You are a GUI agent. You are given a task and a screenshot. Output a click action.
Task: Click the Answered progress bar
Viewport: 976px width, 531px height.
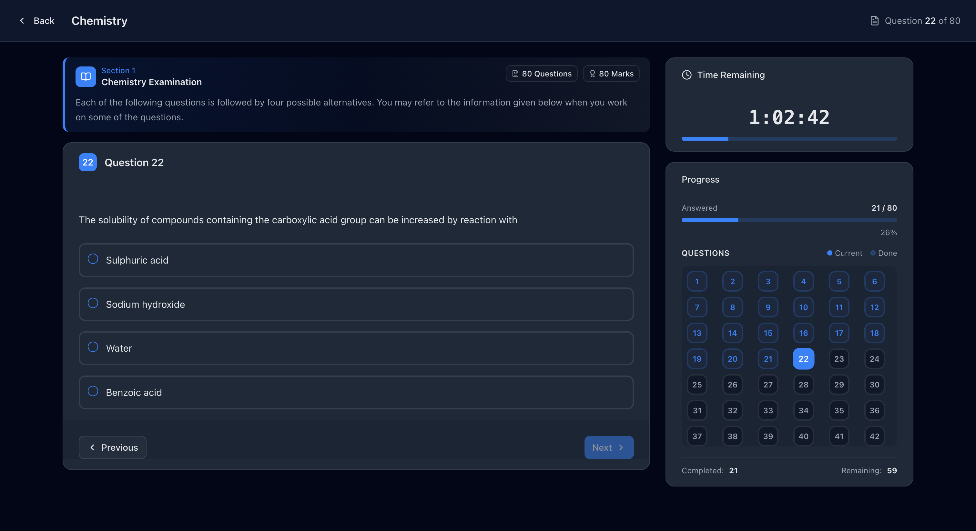click(x=789, y=220)
